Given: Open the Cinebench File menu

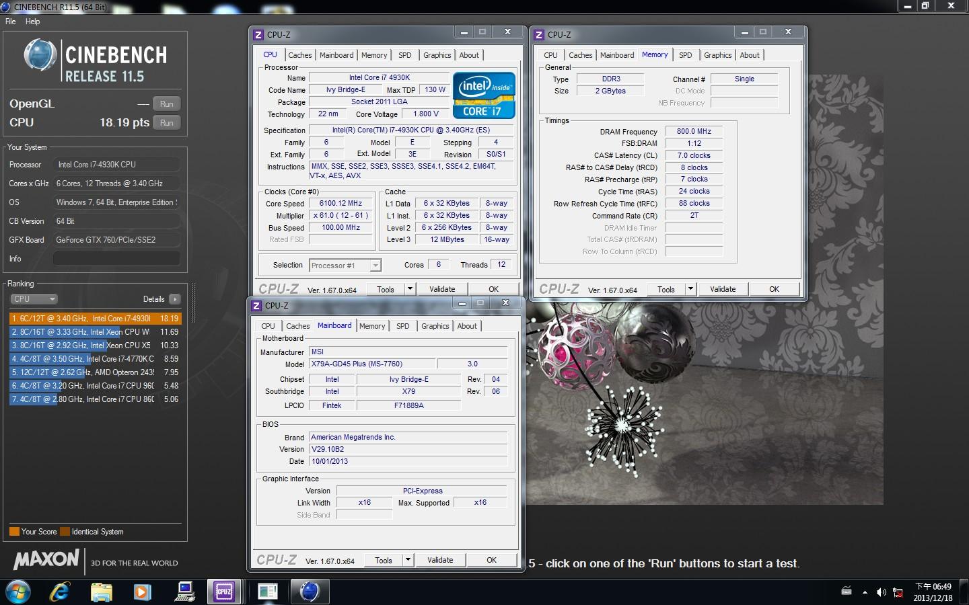Looking at the screenshot, I should (x=11, y=22).
